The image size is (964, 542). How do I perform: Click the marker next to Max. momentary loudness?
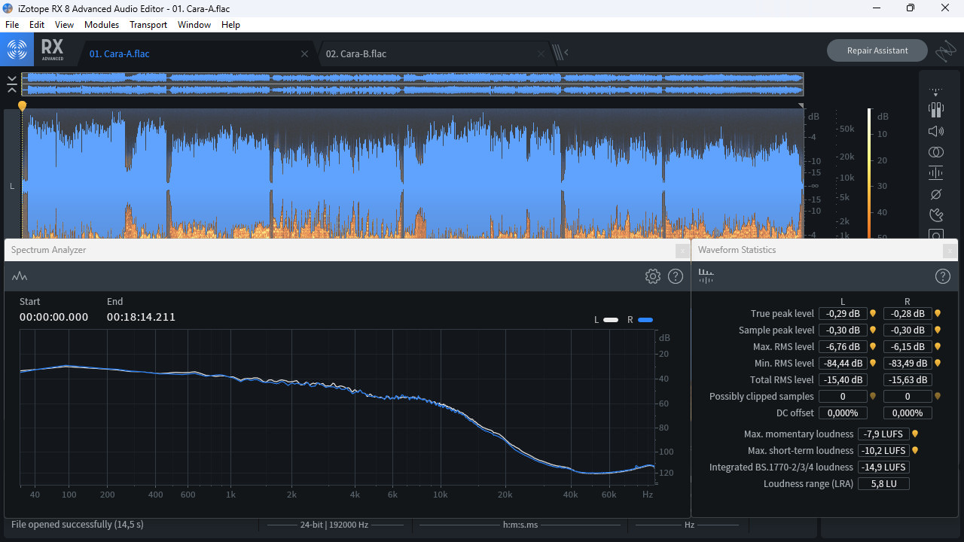[915, 434]
